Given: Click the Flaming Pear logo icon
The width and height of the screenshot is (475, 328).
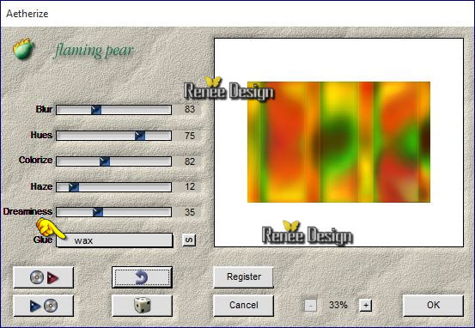Looking at the screenshot, I should click(x=23, y=49).
